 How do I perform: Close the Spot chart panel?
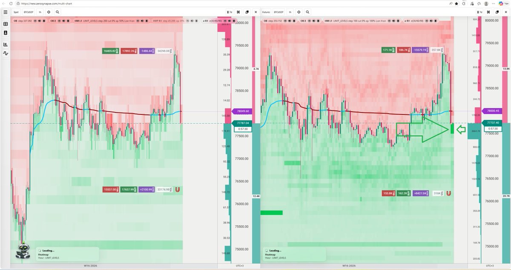click(x=255, y=12)
